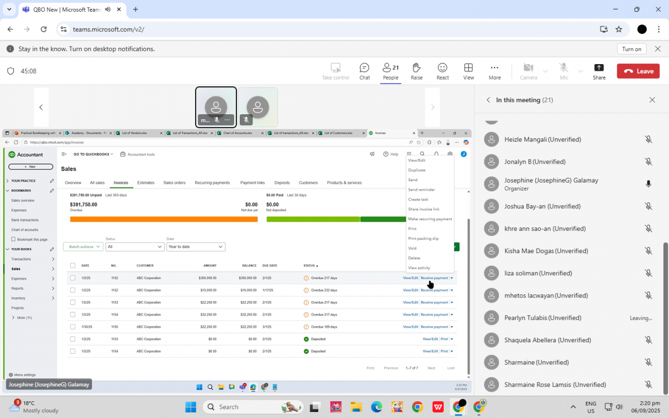Go back from the meeting list
The height and width of the screenshot is (418, 669).
click(x=488, y=100)
